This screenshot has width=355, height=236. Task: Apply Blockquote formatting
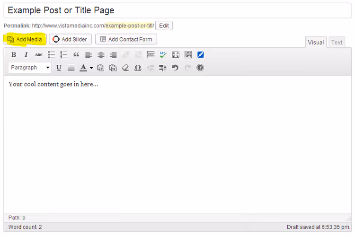(76, 55)
